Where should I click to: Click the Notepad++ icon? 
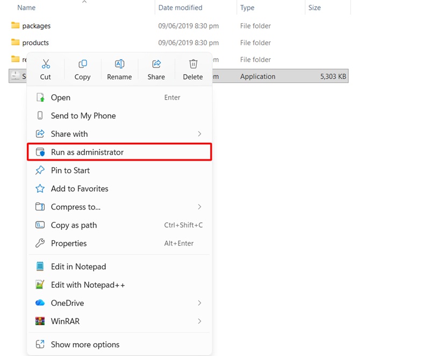click(x=40, y=284)
